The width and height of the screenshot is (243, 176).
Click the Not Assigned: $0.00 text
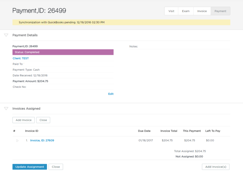click(189, 157)
